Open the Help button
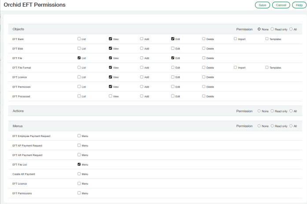The height and width of the screenshot is (204, 307). pyautogui.click(x=299, y=5)
